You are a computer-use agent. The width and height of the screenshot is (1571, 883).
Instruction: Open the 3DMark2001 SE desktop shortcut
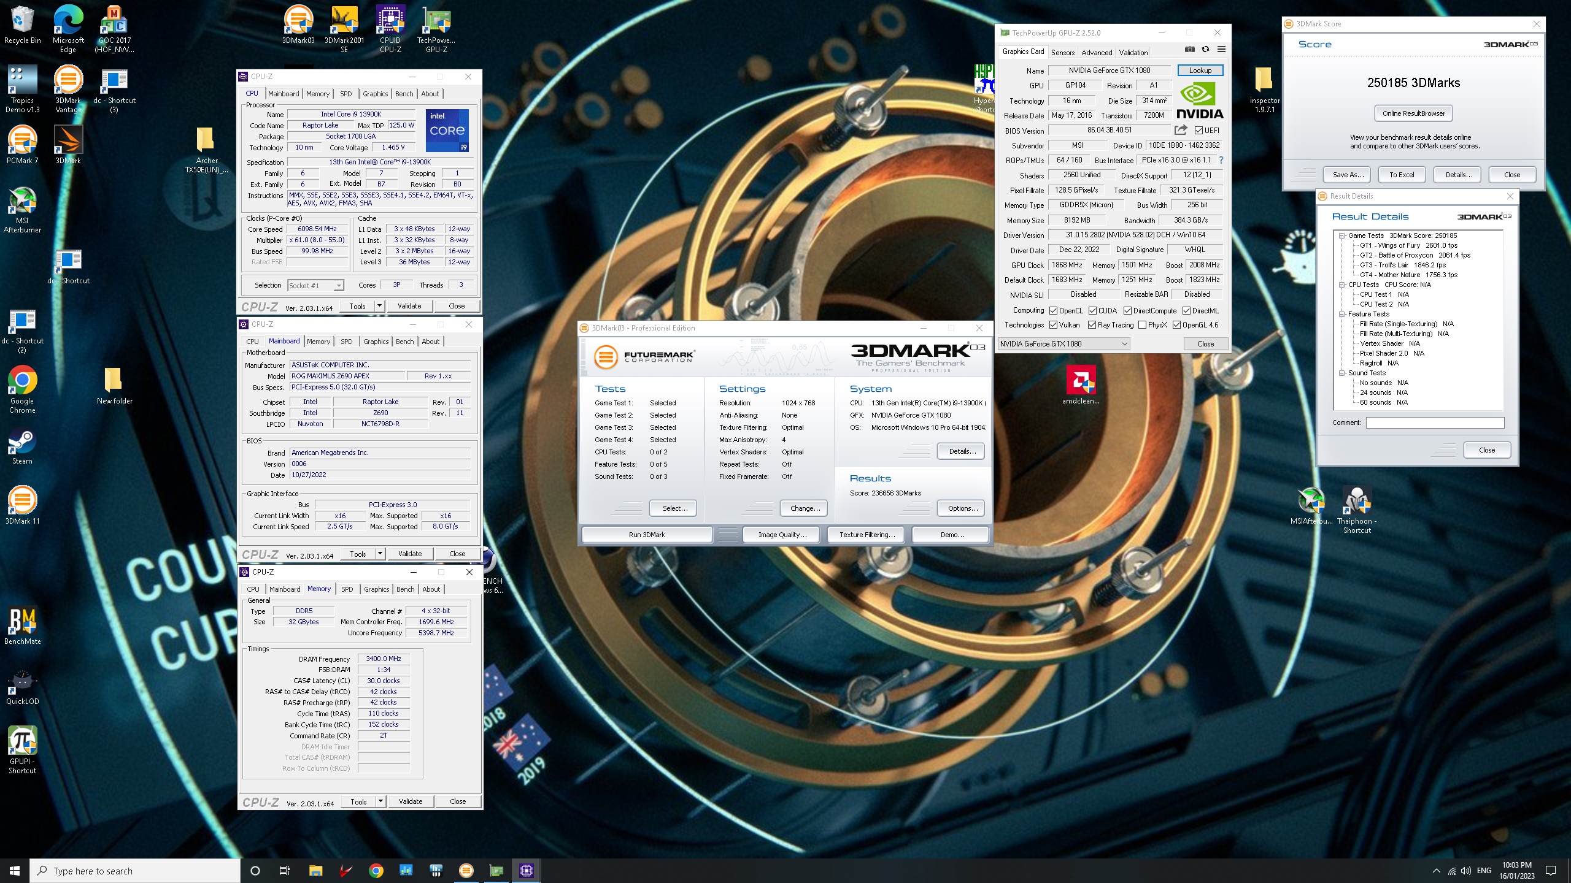(344, 29)
